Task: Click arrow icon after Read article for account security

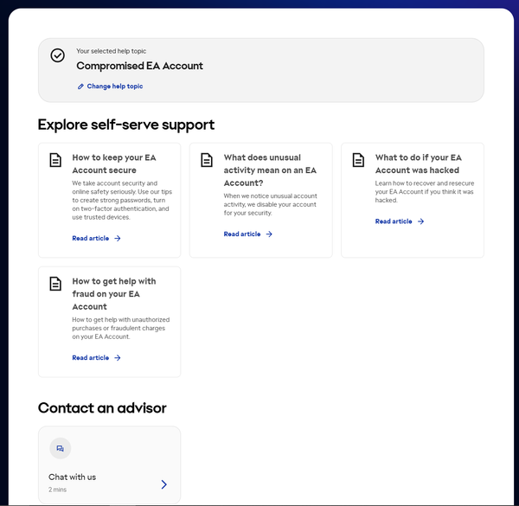Action: [x=118, y=239]
